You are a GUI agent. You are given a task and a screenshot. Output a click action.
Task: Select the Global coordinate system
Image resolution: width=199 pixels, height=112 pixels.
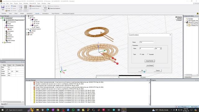(32, 31)
